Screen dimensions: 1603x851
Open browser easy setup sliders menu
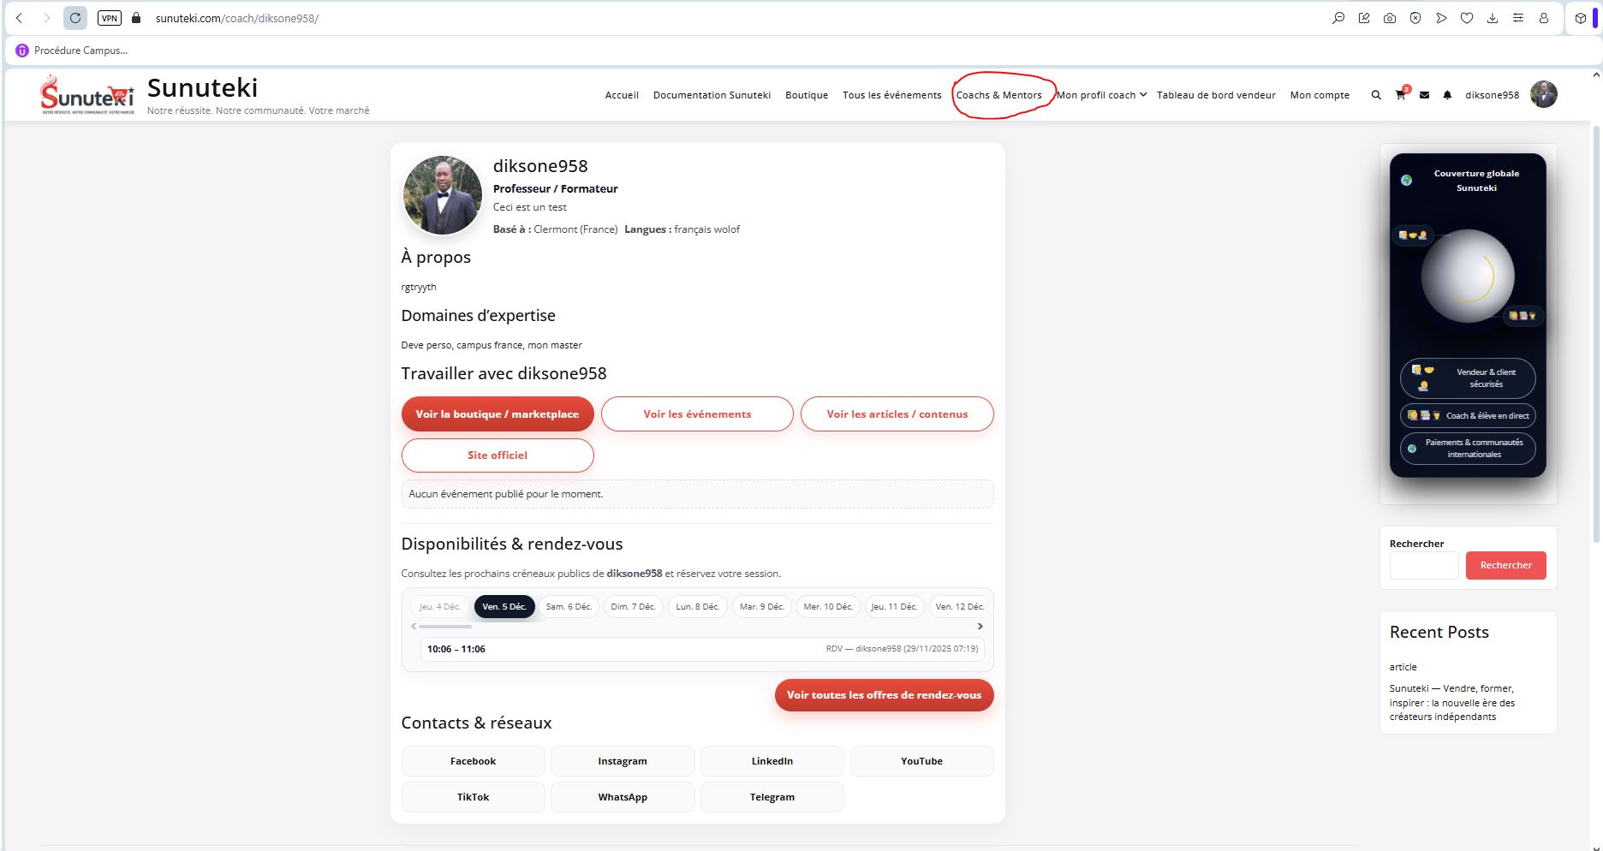pyautogui.click(x=1518, y=18)
